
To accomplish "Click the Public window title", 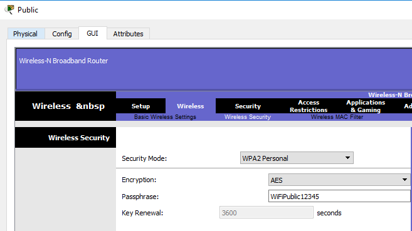I will point(28,10).
